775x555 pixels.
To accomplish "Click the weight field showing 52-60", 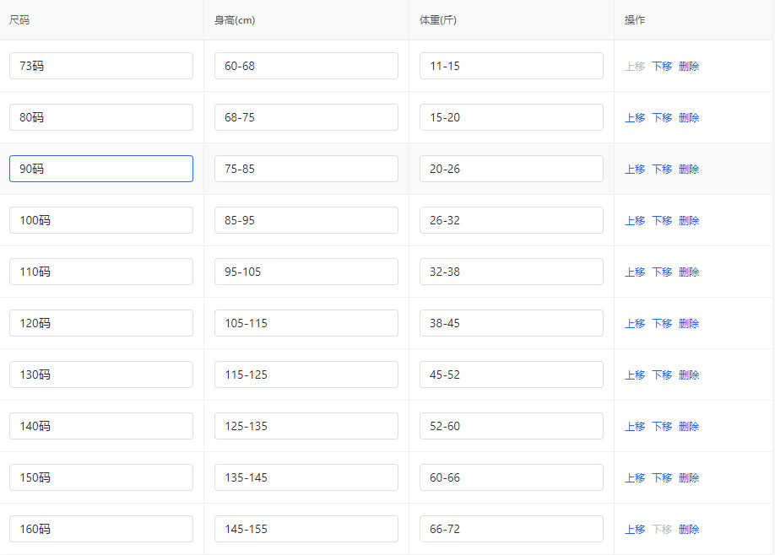I will (511, 426).
